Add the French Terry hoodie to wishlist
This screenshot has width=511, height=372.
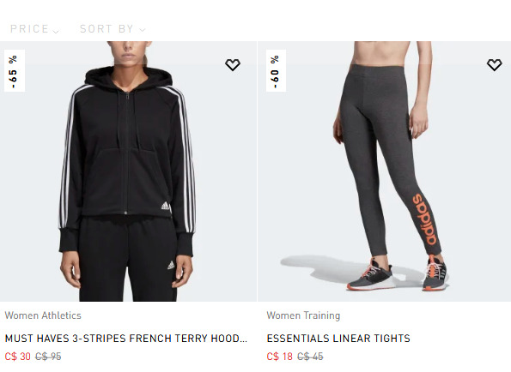[233, 64]
